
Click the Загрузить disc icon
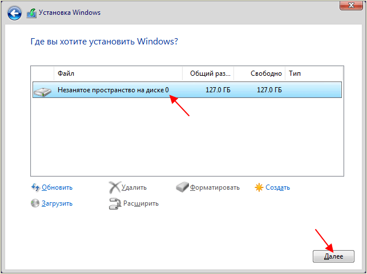(x=35, y=203)
